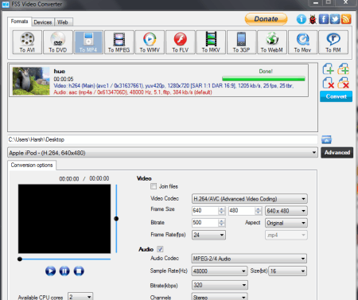Screen dimensions: 358x300
Task: Expand the Video Codec H.264/AVC dropdown
Action: click(250, 199)
